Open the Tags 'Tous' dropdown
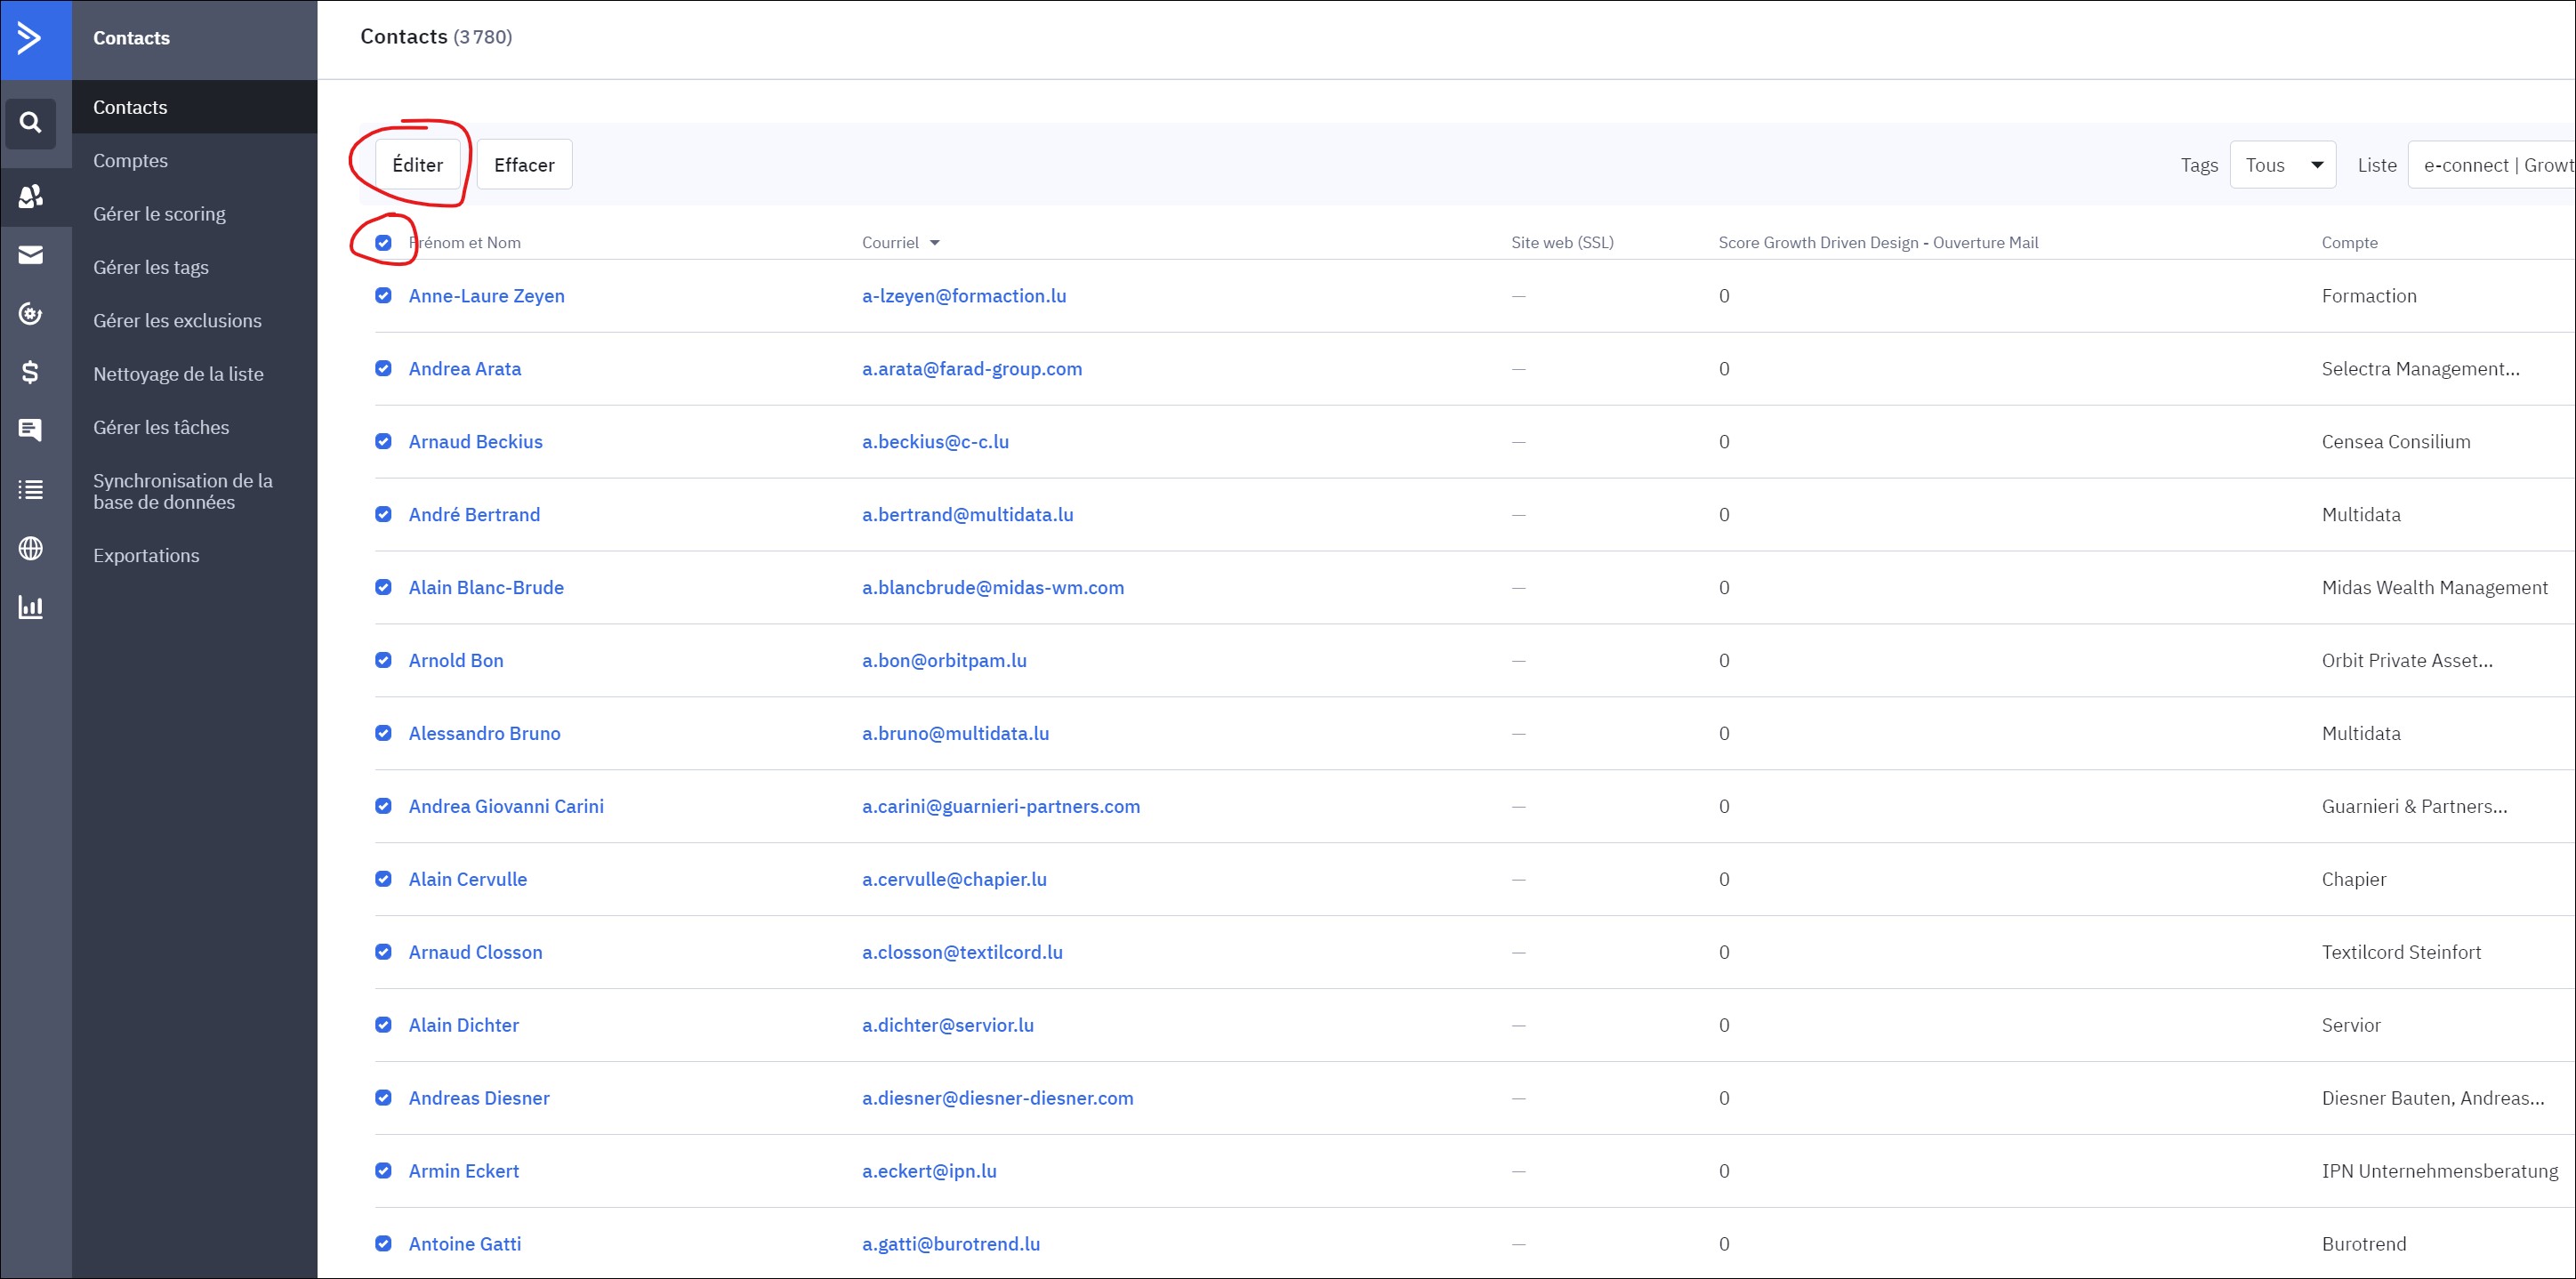Viewport: 2576px width, 1279px height. point(2282,165)
